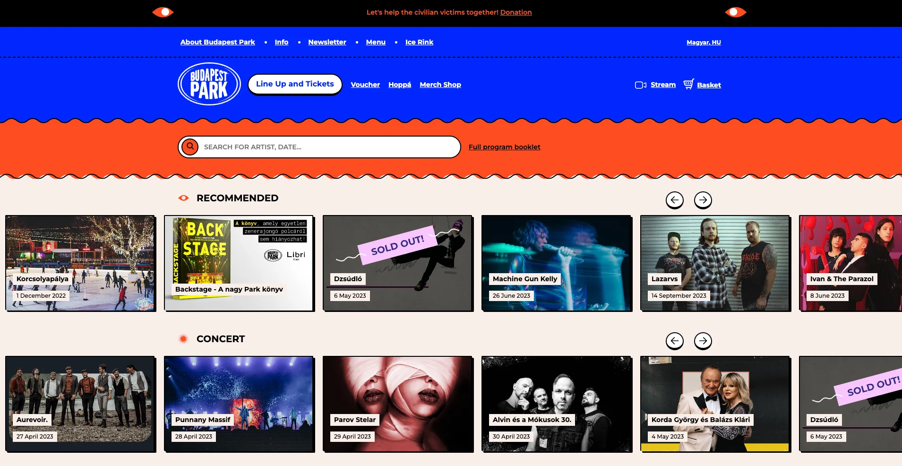The width and height of the screenshot is (902, 466).
Task: Open Backstage - A nagy Park könyv card
Action: pos(239,263)
